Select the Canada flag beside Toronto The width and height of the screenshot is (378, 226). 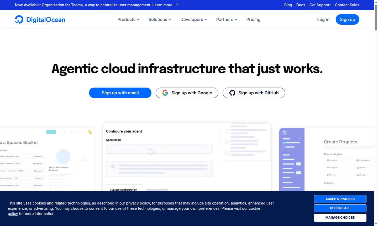(328, 175)
